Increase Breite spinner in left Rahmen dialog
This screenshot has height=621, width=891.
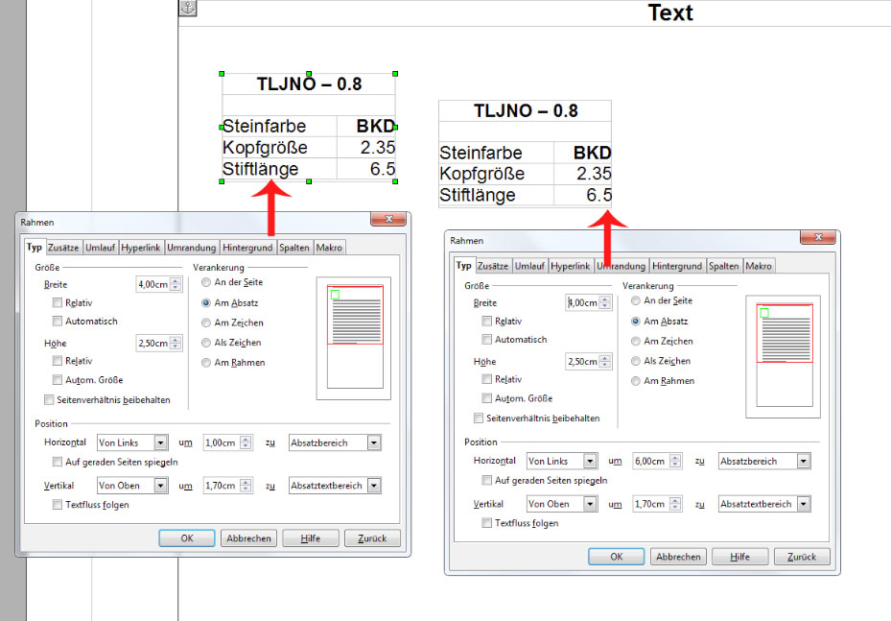(x=176, y=280)
